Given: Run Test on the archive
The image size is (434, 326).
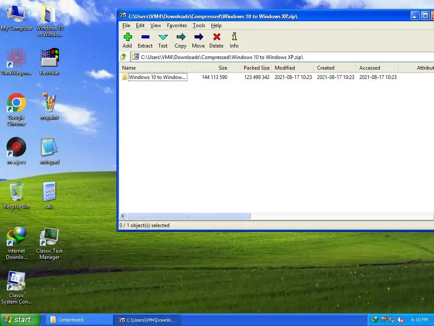Looking at the screenshot, I should click(163, 40).
